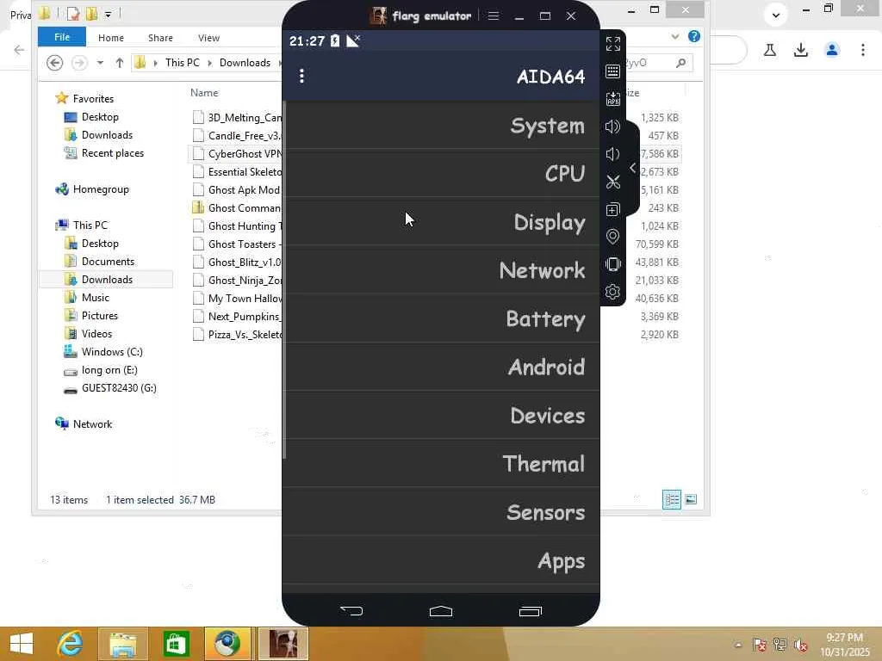Select GUEST82430 (G:) drive in navigation pane

click(119, 388)
